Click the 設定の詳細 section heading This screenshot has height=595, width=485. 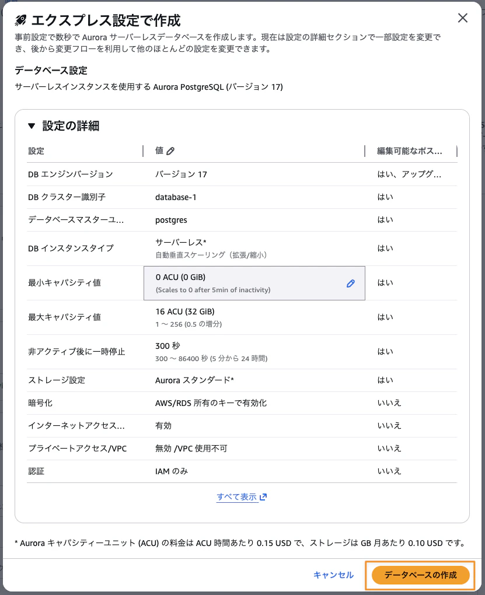71,126
